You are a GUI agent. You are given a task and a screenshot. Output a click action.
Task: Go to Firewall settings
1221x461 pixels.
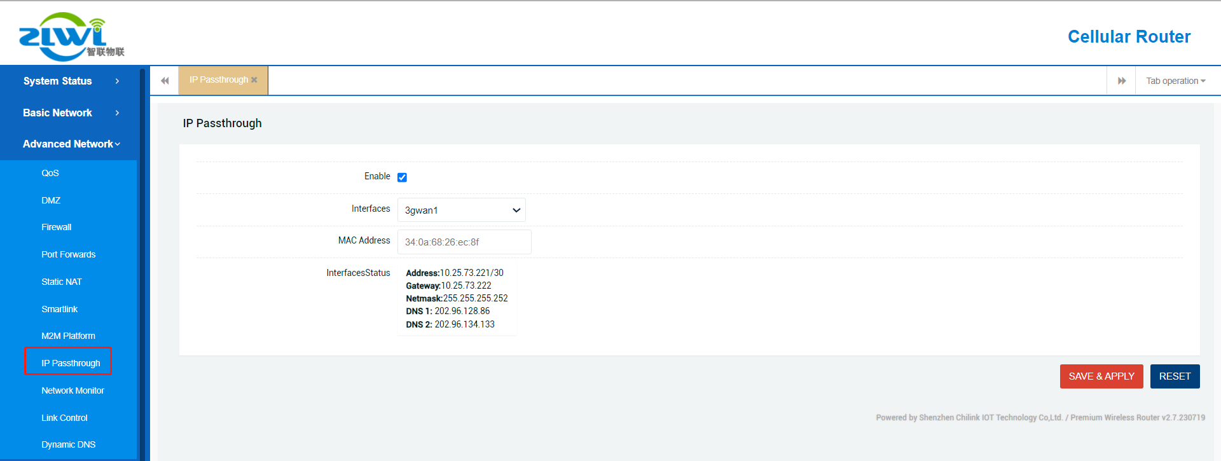tap(57, 227)
